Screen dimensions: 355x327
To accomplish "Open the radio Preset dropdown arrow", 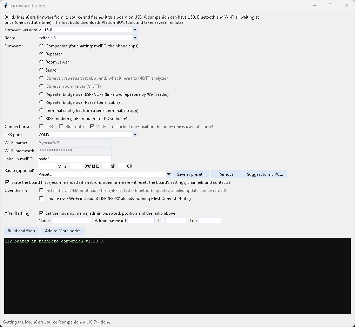I will [x=169, y=174].
